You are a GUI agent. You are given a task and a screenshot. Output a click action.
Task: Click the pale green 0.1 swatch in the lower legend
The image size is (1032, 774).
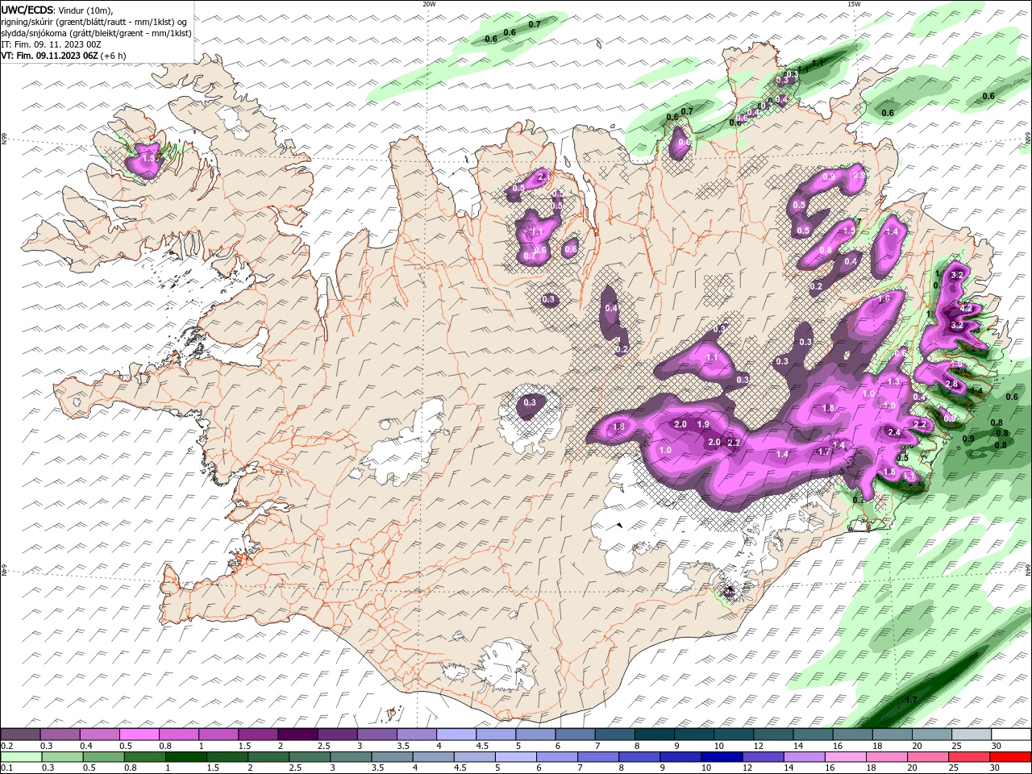click(22, 757)
